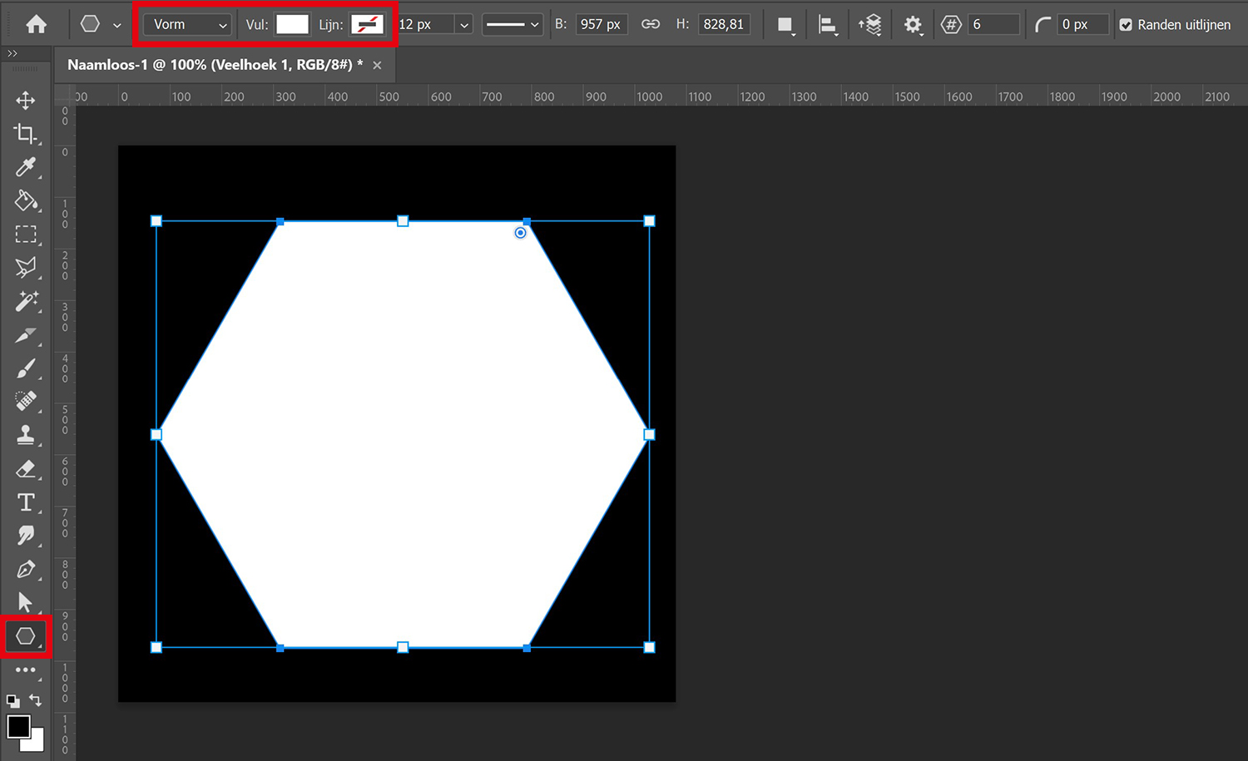Click the corner radius icon
The image size is (1248, 761).
(1042, 25)
